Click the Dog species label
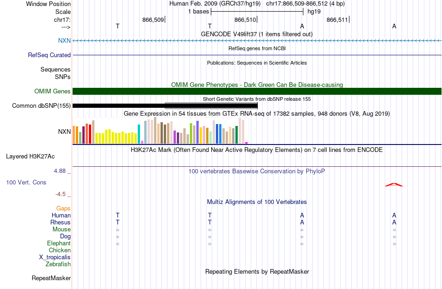442x289 pixels. point(65,236)
